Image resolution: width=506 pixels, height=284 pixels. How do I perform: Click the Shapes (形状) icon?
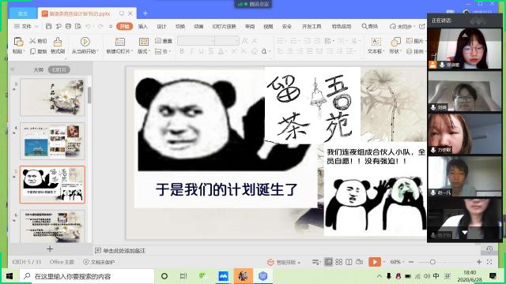tap(395, 42)
